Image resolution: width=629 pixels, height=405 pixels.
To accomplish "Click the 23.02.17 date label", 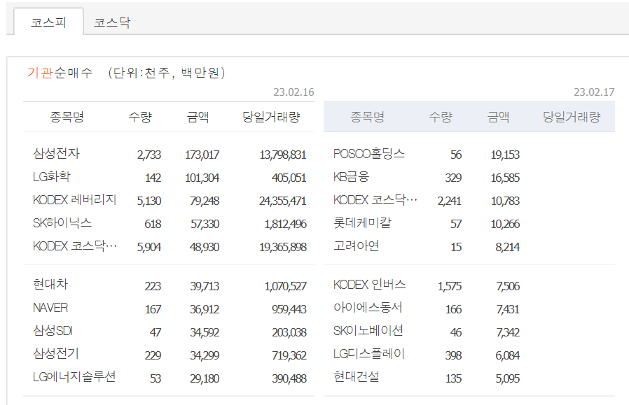I will (594, 92).
